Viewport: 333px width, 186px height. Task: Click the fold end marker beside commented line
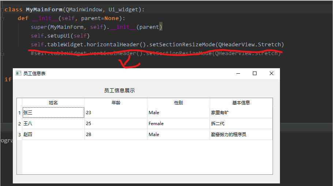tap(2, 54)
